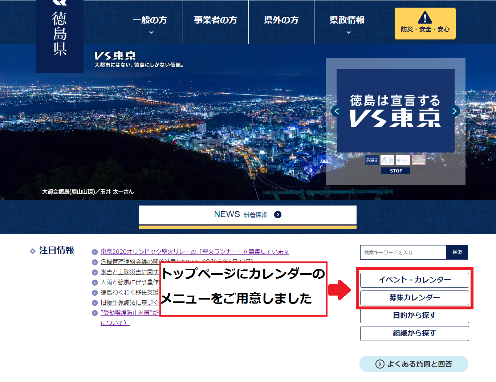Open the 県外の方 navigation item
Screen dimensions: 496x382
tap(281, 23)
